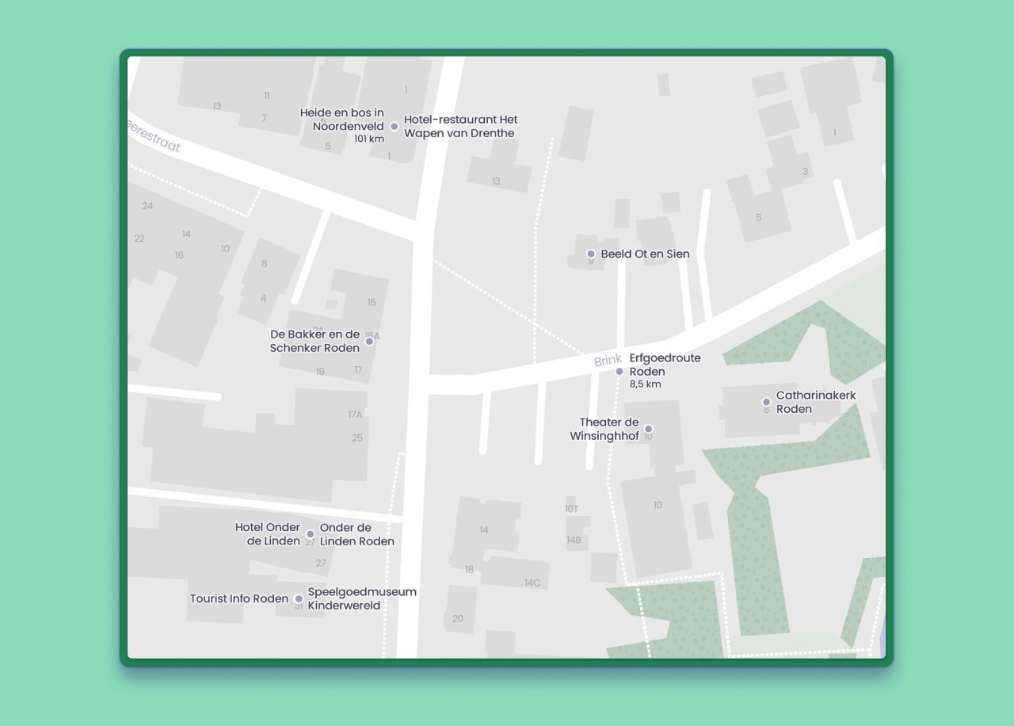Screen dimensions: 1014x726
Task: Select the marker dot beside Tourist Info Roden
Action: (299, 599)
